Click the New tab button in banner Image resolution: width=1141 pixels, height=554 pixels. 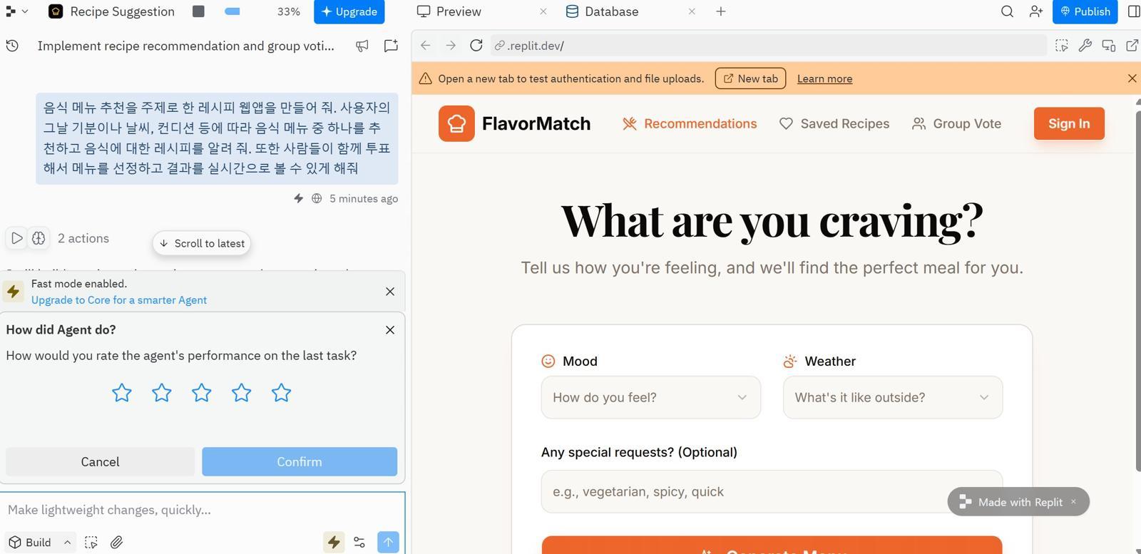750,78
